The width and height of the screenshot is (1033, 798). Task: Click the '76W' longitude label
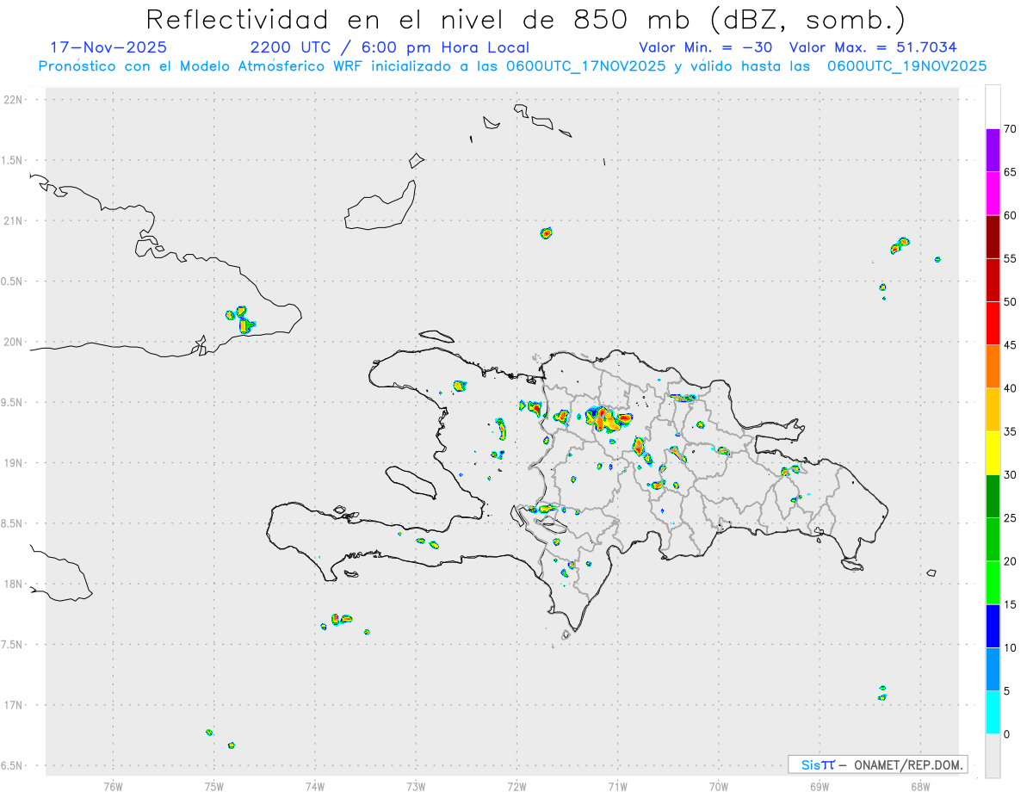coord(113,786)
